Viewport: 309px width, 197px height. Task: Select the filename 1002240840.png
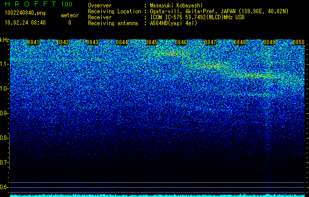pos(26,13)
